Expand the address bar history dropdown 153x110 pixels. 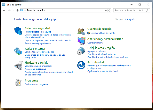pos(106,10)
